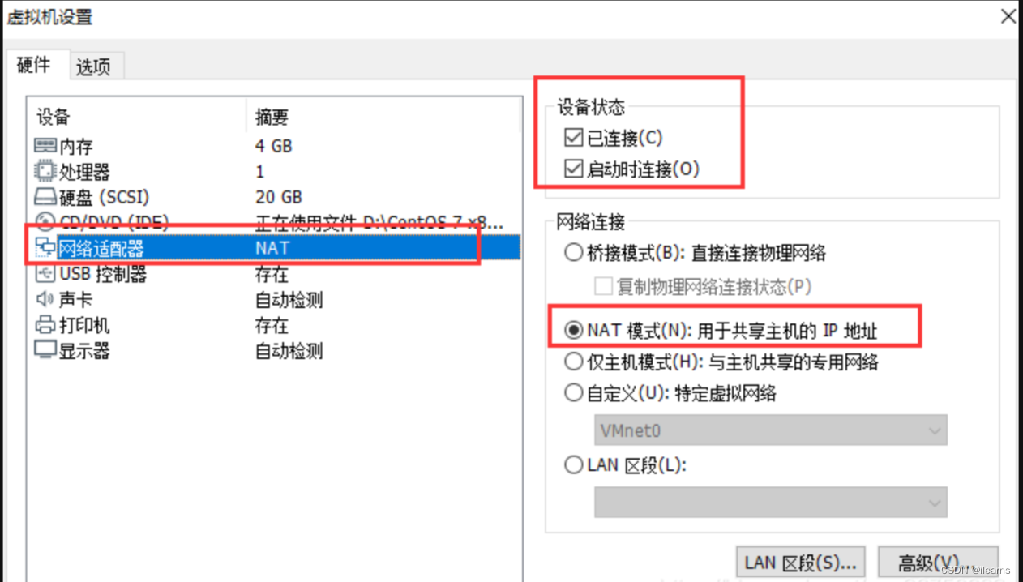The height and width of the screenshot is (582, 1023).
Task: Select the processor (处理器) chip icon
Action: coord(45,172)
